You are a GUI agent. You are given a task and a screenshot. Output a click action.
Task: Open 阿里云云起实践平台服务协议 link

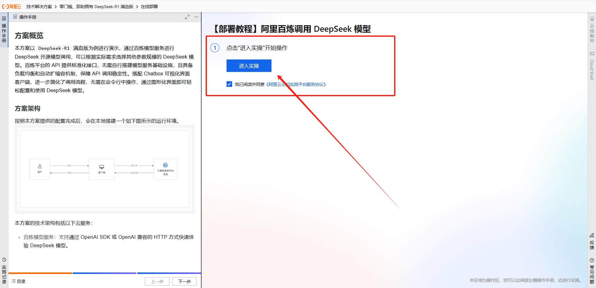coord(296,84)
